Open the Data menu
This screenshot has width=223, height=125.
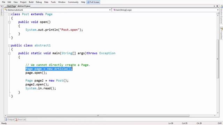[x=46, y=2]
